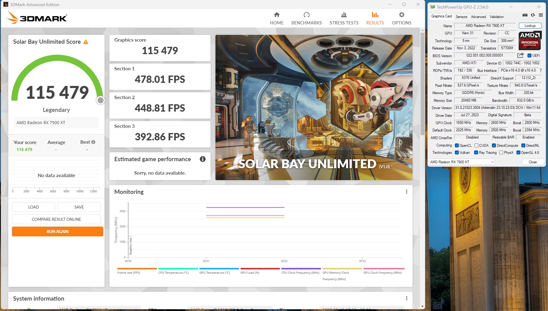Take a GPU-Z screenshot with the camera icon

pos(525,15)
